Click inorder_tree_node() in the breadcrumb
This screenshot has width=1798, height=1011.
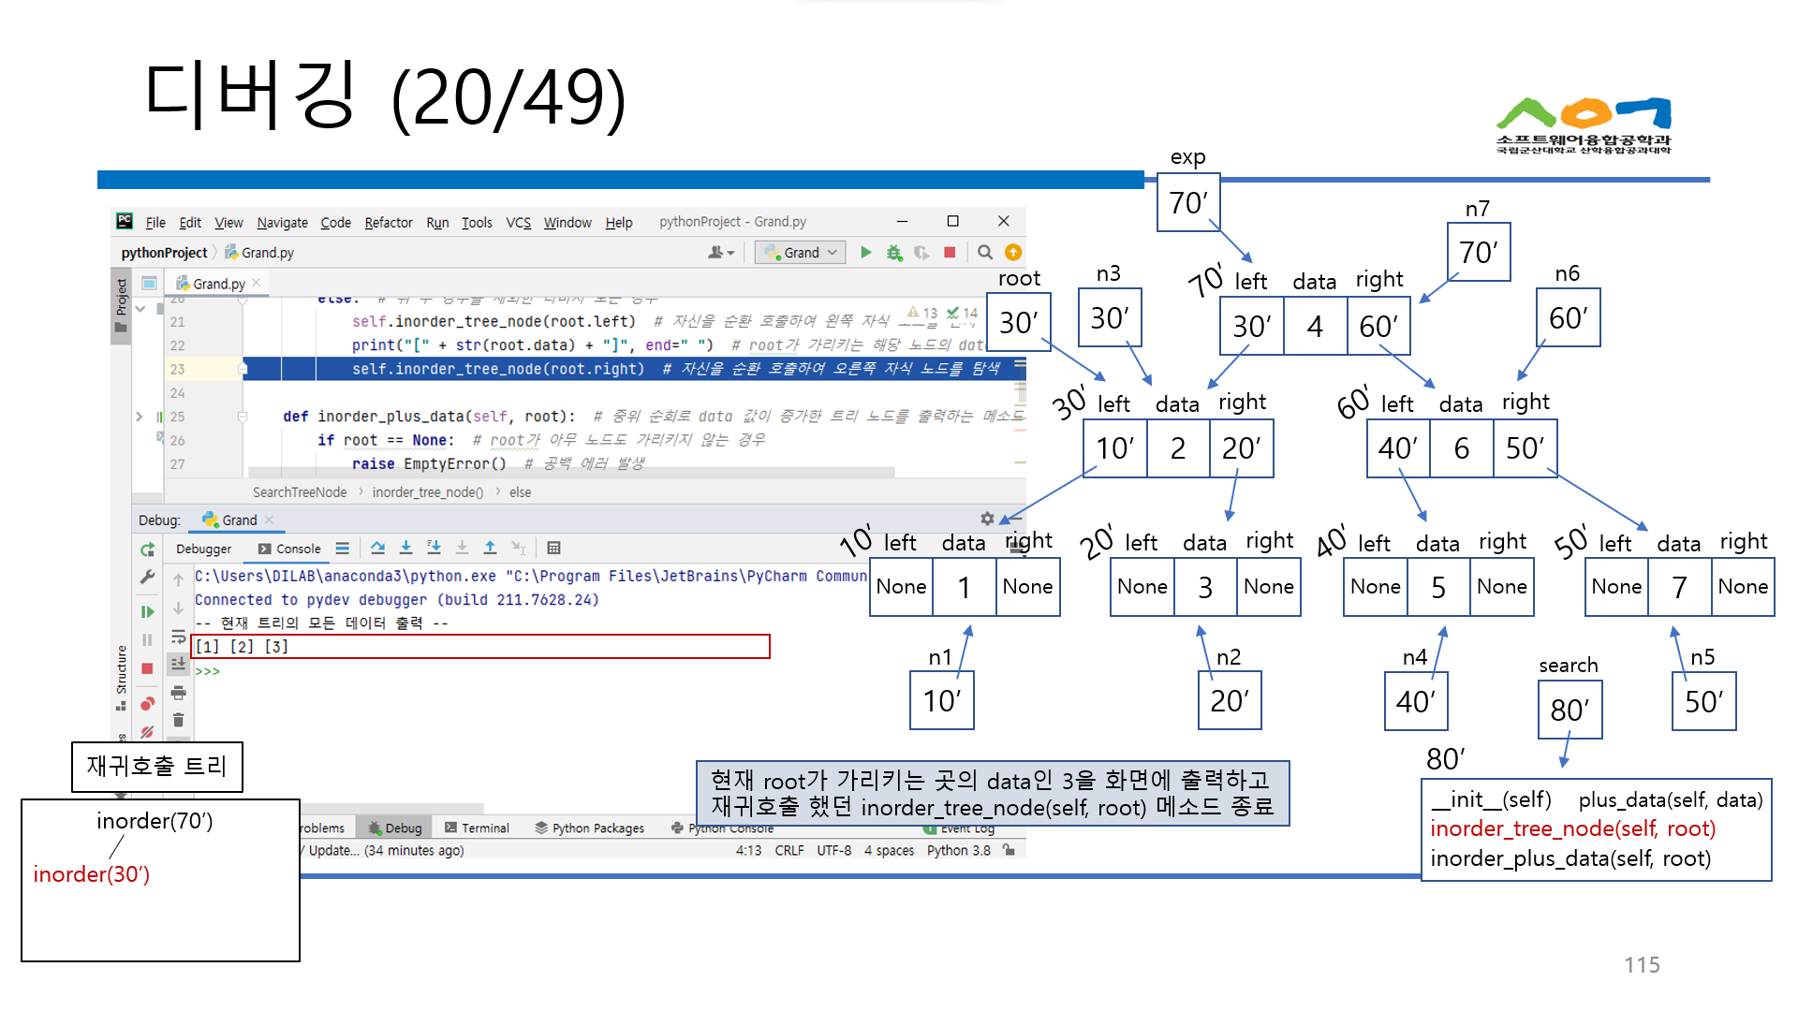point(428,492)
